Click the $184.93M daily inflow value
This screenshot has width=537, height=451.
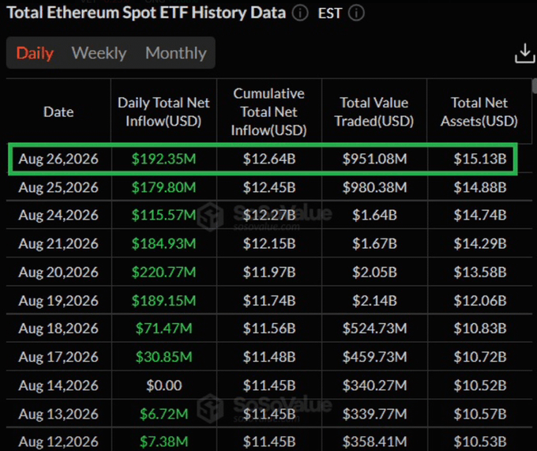pos(163,244)
